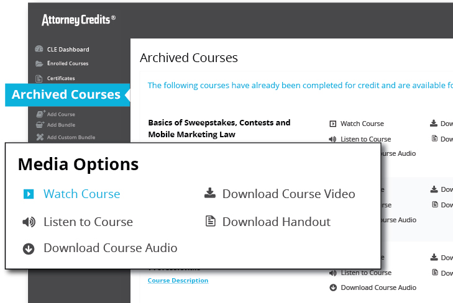Click the Add Bundle basket icon
The height and width of the screenshot is (303, 453).
(40, 125)
